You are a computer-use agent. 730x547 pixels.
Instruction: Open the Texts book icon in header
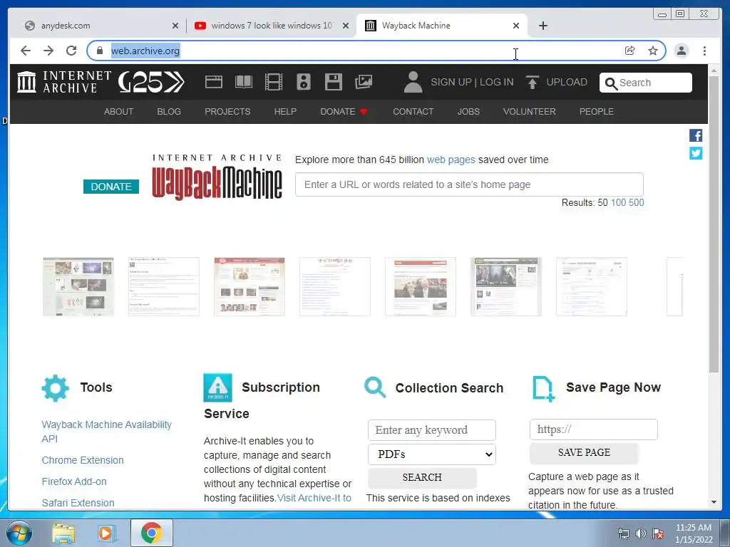pos(244,83)
